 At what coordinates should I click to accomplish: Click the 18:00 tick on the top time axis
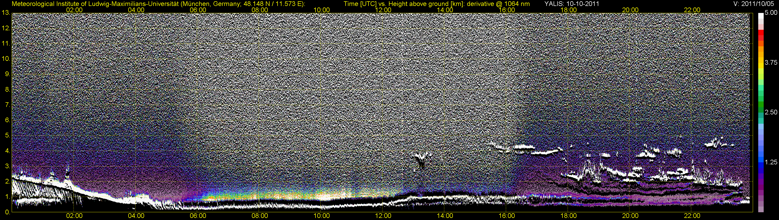(568, 10)
